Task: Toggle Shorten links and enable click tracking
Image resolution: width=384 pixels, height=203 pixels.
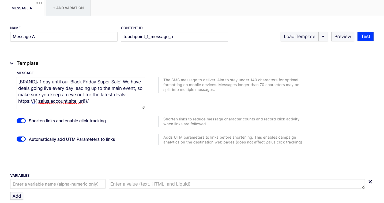Action: (21, 121)
